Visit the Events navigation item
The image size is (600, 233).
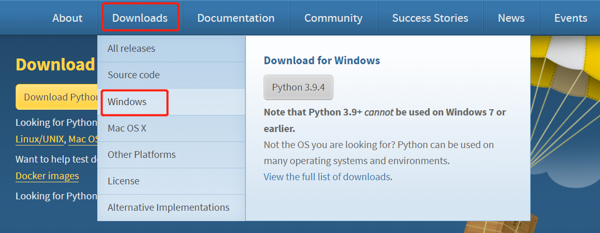[570, 18]
